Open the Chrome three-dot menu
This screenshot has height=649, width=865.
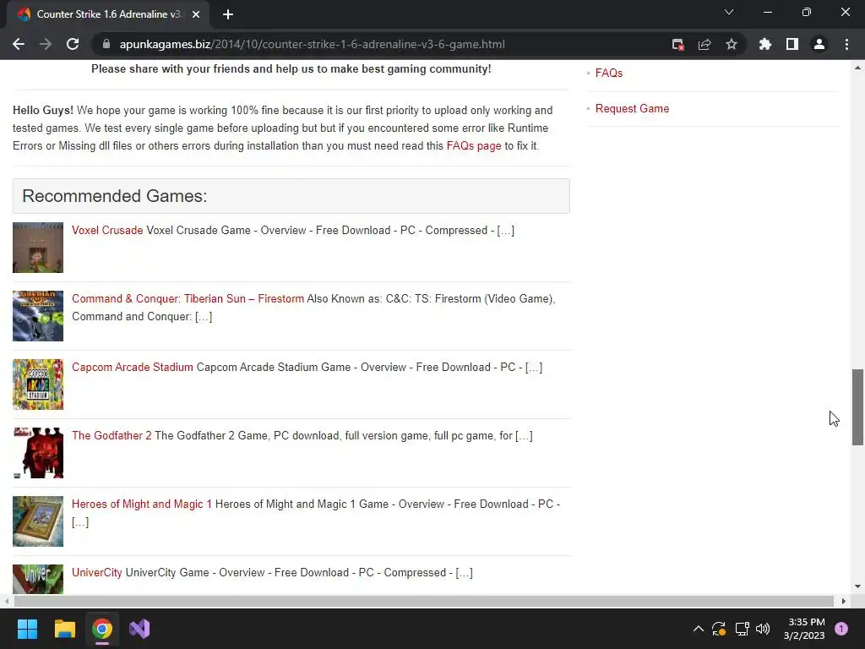pyautogui.click(x=846, y=44)
